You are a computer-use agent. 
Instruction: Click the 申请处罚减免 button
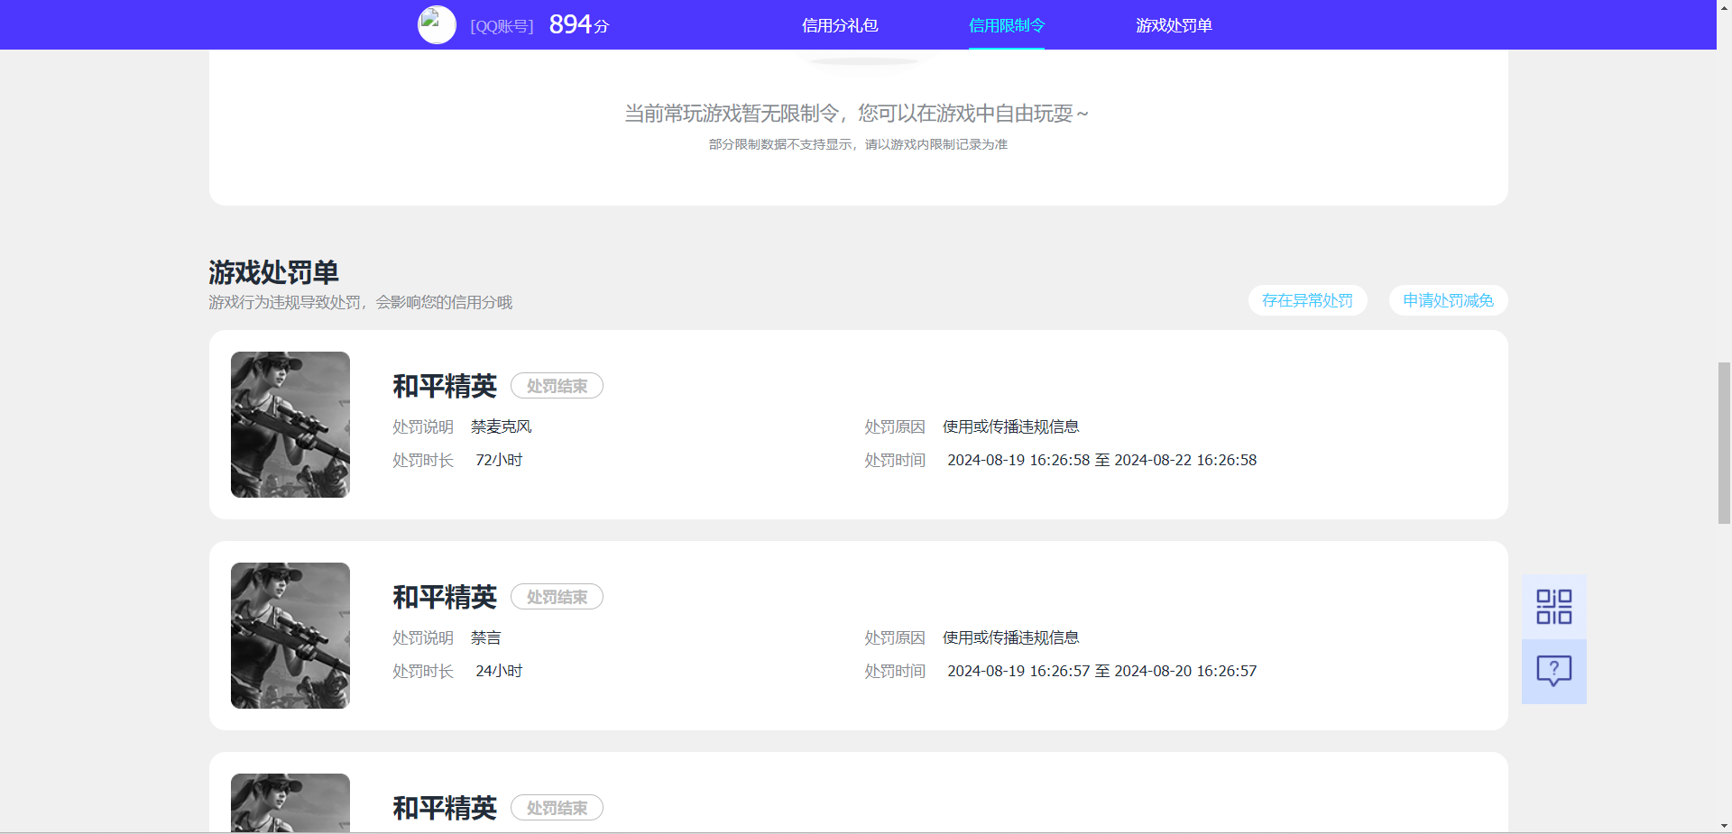[1448, 300]
